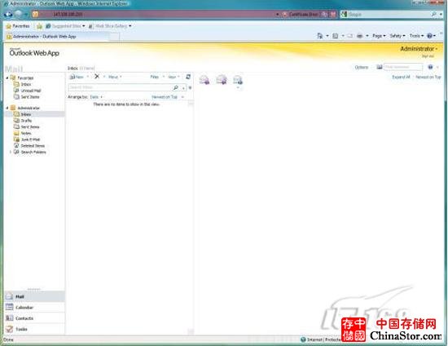This screenshot has height=346, width=448.
Task: Open the View dropdown in mail toolbar
Action: point(173,77)
